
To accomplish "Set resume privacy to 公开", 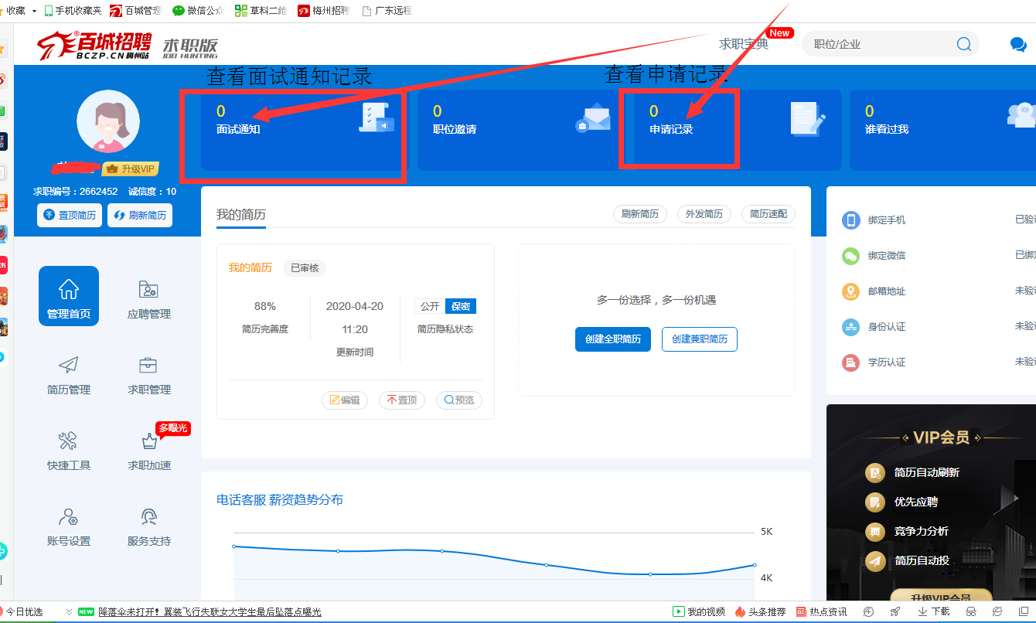I will (430, 306).
